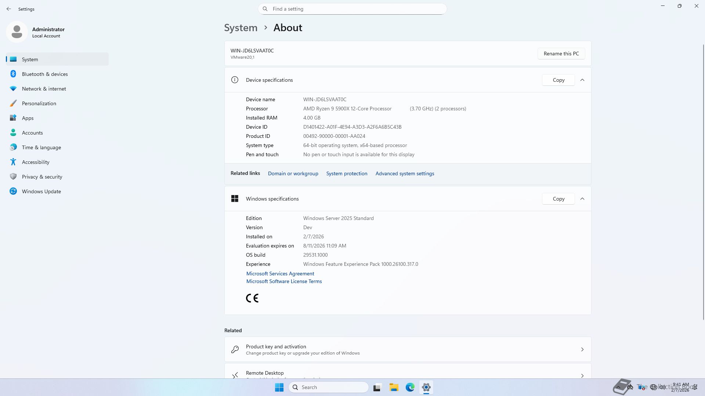Open Microsoft Edge from the taskbar
Viewport: 705px width, 396px height.
coord(410,387)
